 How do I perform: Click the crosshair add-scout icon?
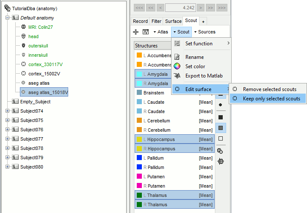pyautogui.click(x=136, y=32)
